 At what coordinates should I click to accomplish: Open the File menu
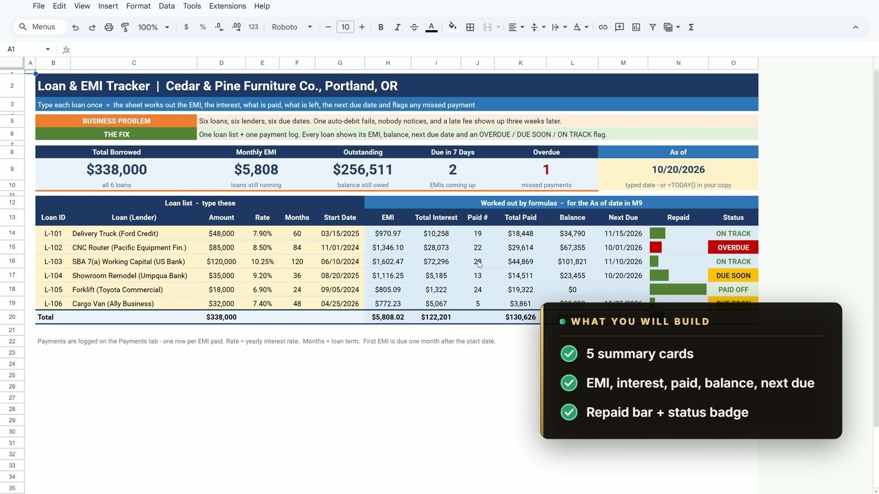coord(38,6)
